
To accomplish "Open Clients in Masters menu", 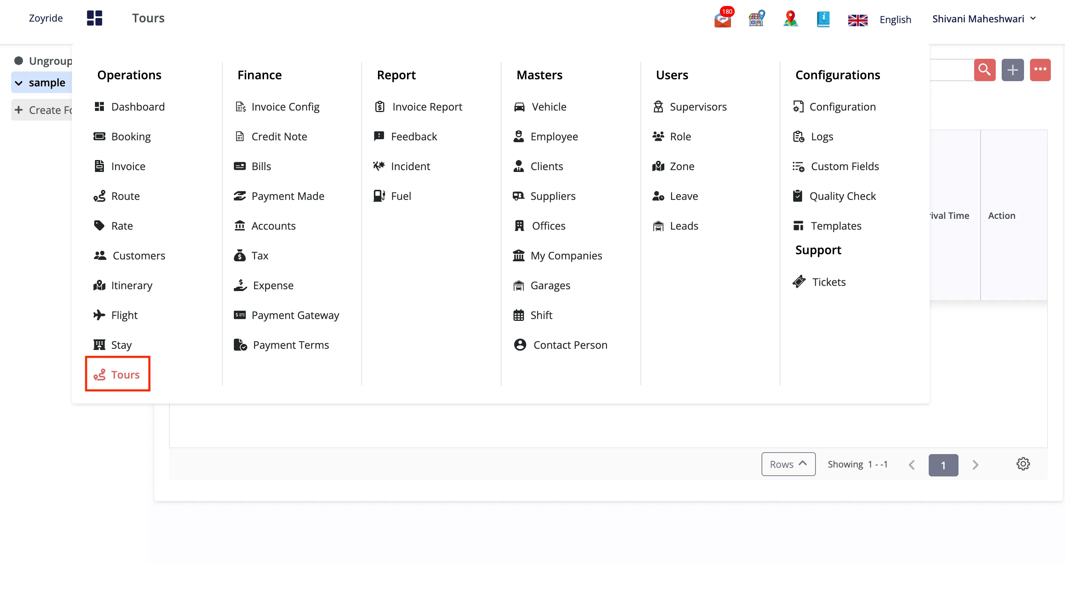I will click(538, 166).
